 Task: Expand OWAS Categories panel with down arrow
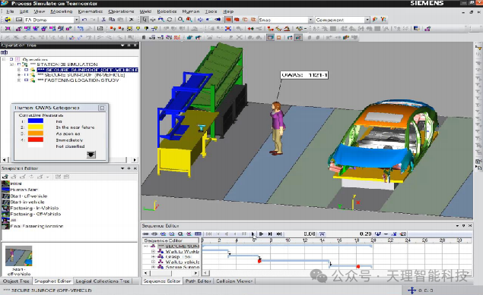(x=91, y=155)
